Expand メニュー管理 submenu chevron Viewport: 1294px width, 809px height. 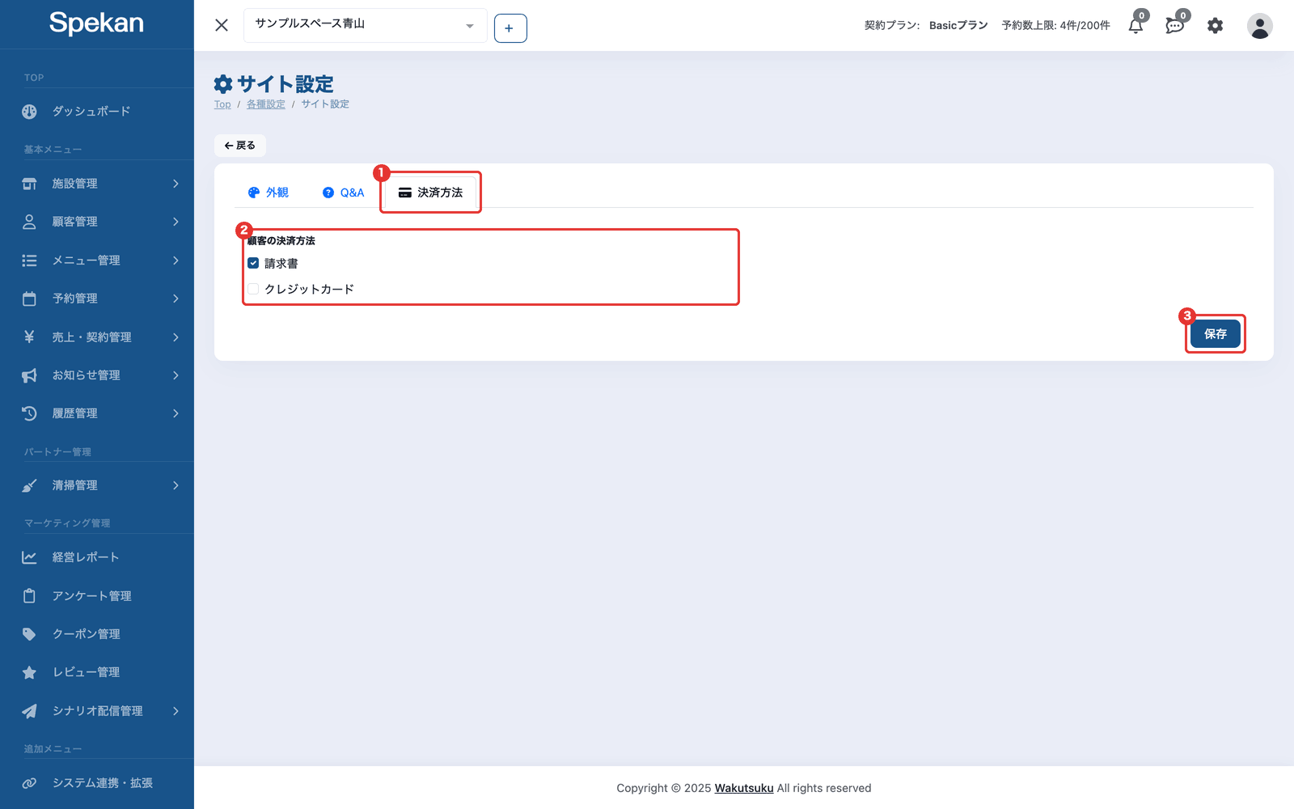(x=175, y=260)
